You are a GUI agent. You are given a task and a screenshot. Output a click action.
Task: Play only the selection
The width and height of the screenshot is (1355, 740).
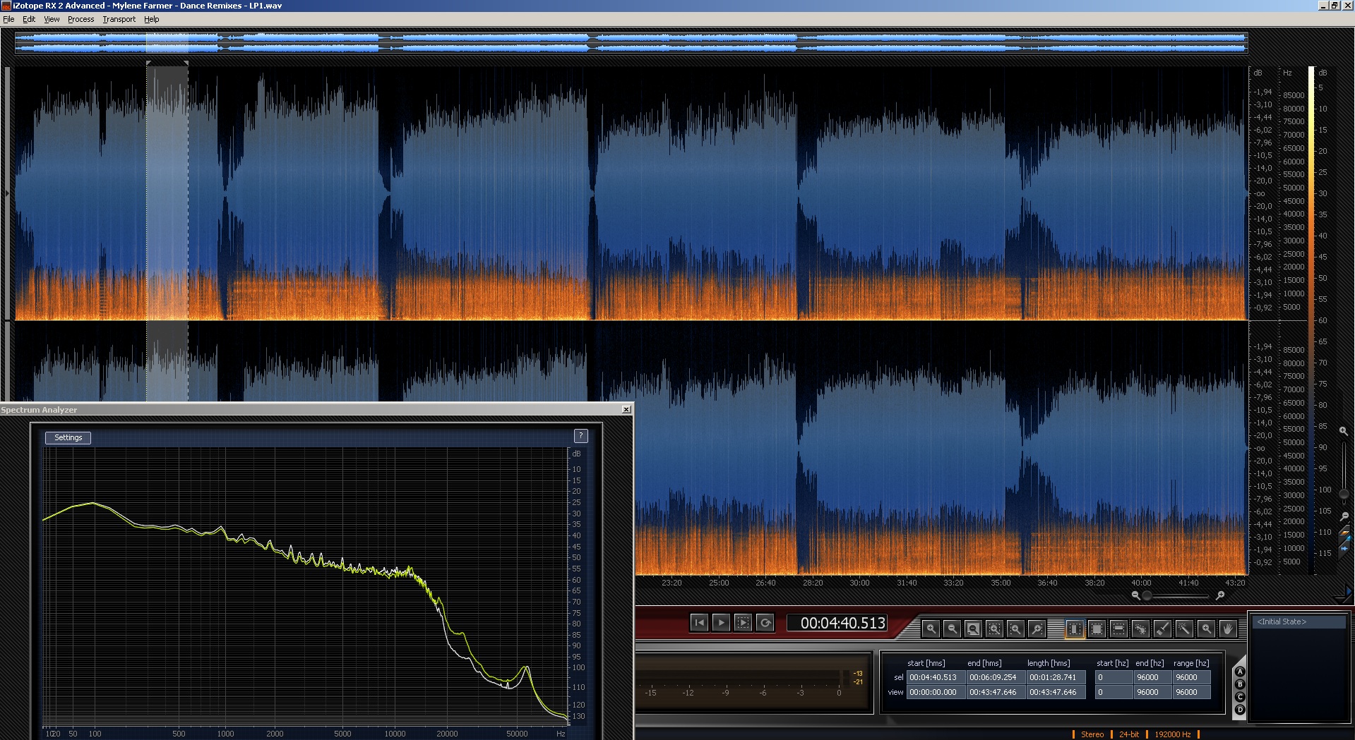click(x=743, y=622)
